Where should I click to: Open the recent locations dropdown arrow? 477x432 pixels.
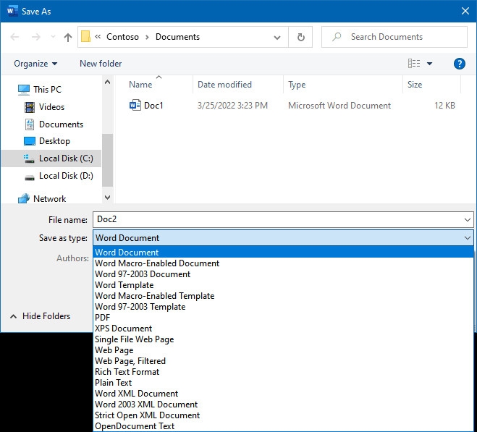pos(53,37)
